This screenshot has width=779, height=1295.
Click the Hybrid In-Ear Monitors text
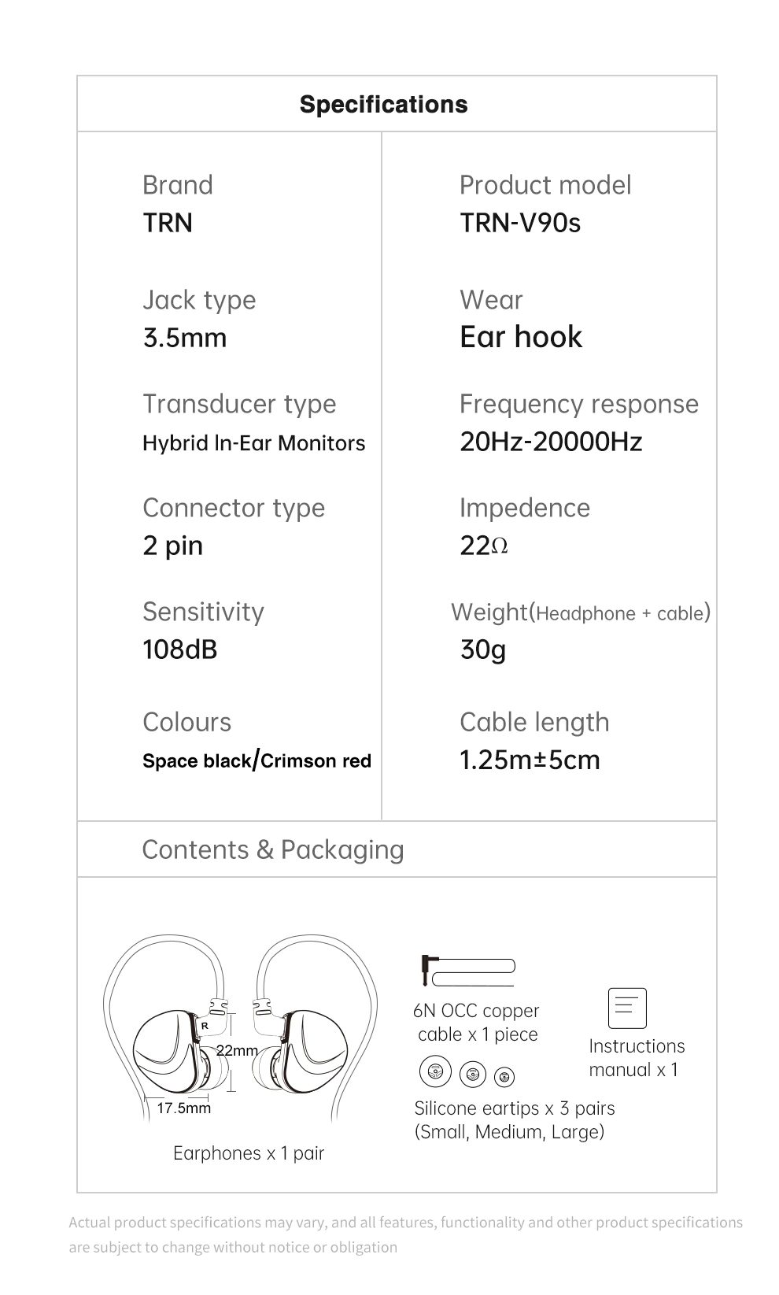click(253, 443)
